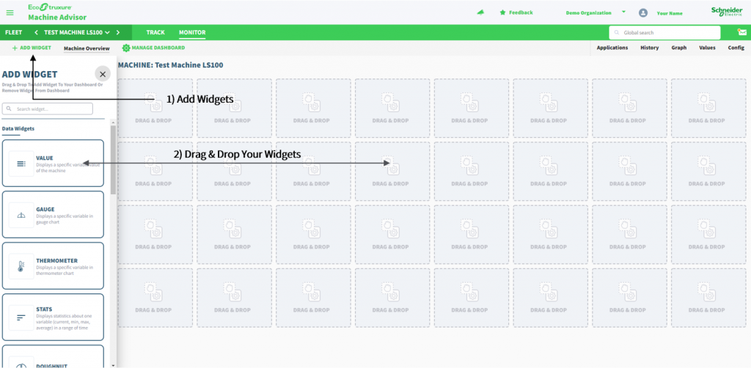Open the History tab
The width and height of the screenshot is (751, 368).
click(x=650, y=48)
